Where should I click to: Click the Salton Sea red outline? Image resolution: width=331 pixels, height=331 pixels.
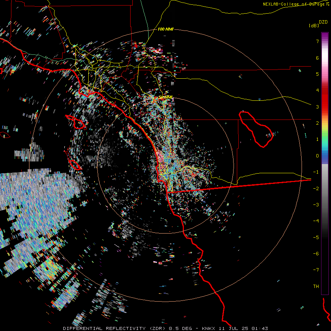point(256,129)
